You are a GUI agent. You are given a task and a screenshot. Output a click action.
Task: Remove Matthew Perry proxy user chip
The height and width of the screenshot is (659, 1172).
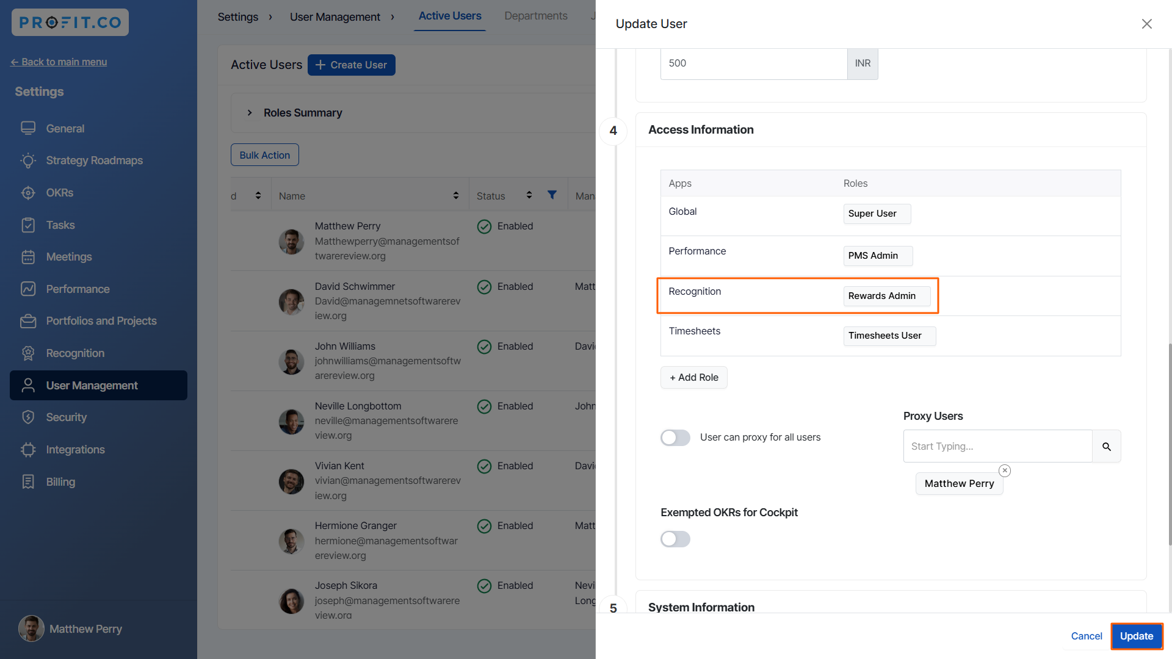click(1005, 470)
